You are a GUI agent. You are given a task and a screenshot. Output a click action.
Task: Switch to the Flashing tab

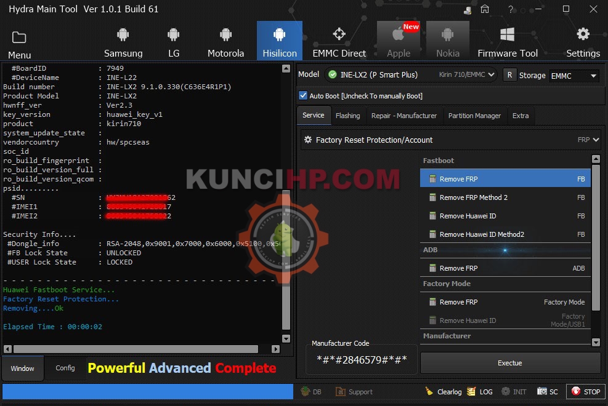coord(348,116)
